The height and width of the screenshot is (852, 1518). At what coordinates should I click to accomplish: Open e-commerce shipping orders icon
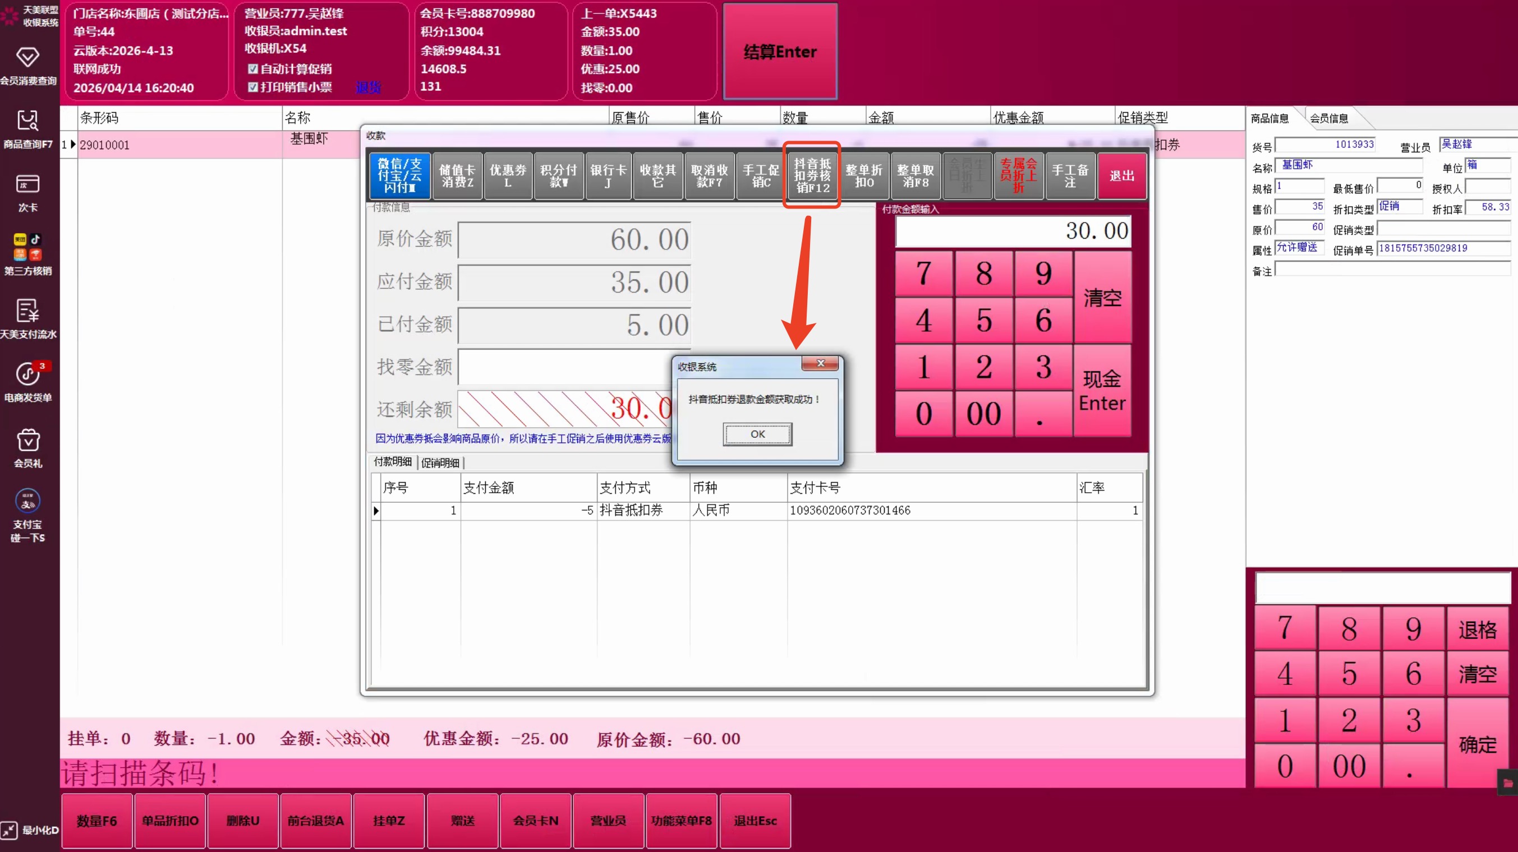tap(27, 374)
